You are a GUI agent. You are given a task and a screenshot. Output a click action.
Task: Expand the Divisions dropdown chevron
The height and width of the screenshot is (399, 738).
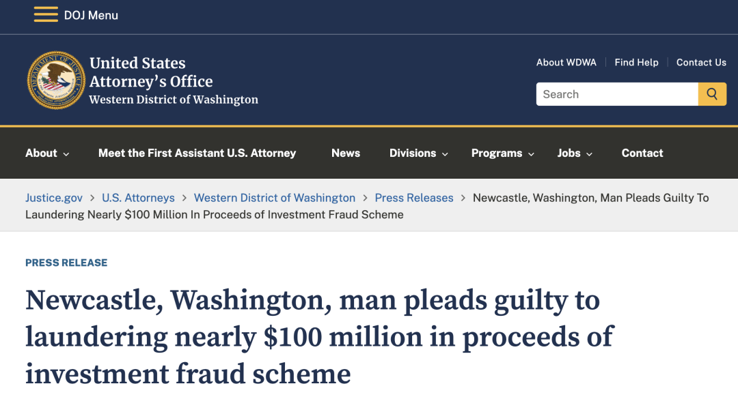click(445, 154)
